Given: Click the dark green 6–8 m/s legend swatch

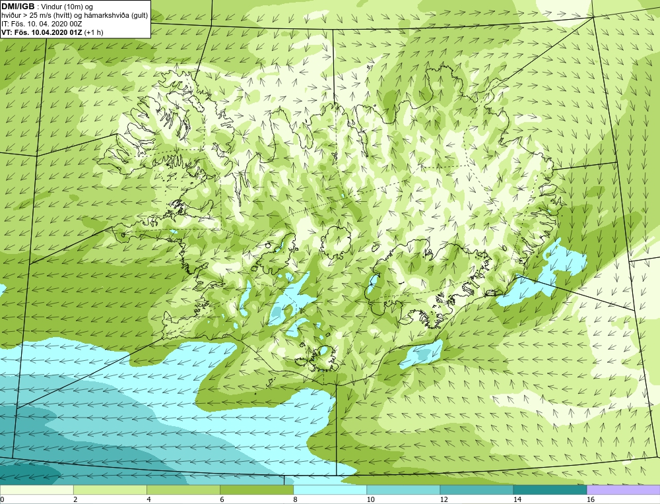Looking at the screenshot, I should click(256, 490).
